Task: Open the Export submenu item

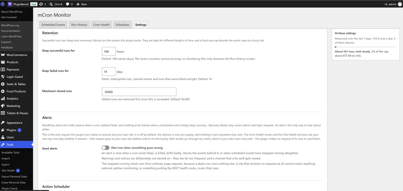Action: pos(6,164)
